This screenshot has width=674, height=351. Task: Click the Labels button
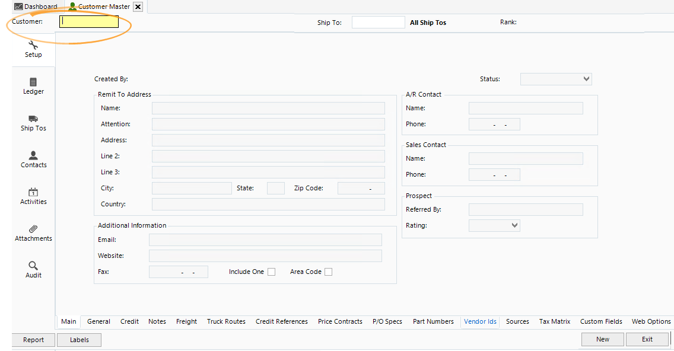79,339
